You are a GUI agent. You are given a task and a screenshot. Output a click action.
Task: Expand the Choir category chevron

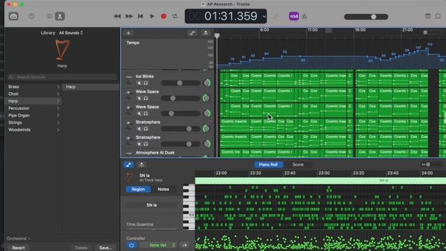58,93
